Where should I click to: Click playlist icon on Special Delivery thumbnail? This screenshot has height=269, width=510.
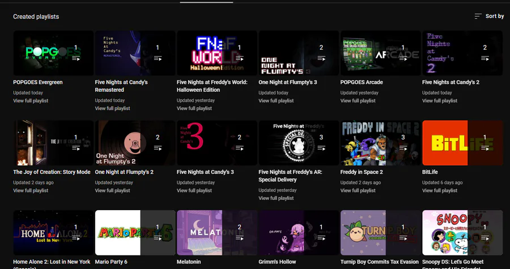321,148
